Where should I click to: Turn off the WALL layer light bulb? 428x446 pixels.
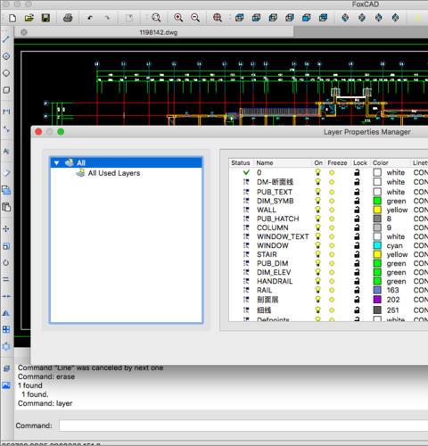point(317,210)
